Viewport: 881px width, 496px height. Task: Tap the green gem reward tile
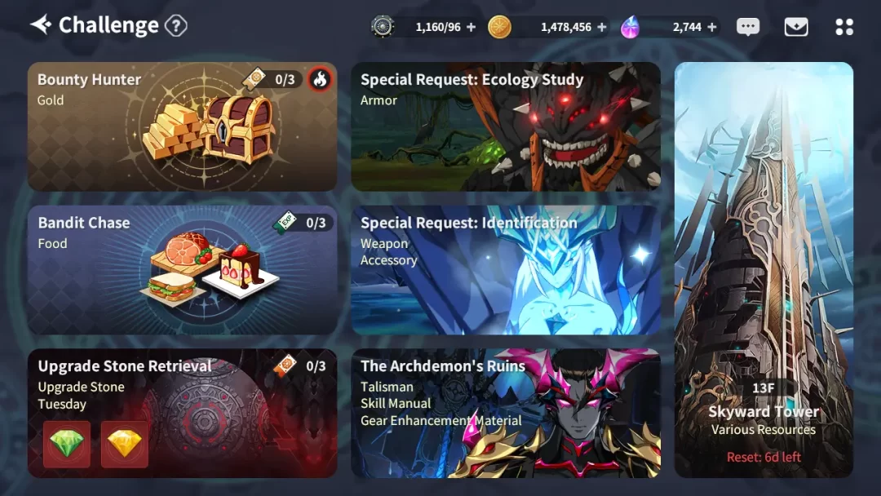[x=67, y=444]
